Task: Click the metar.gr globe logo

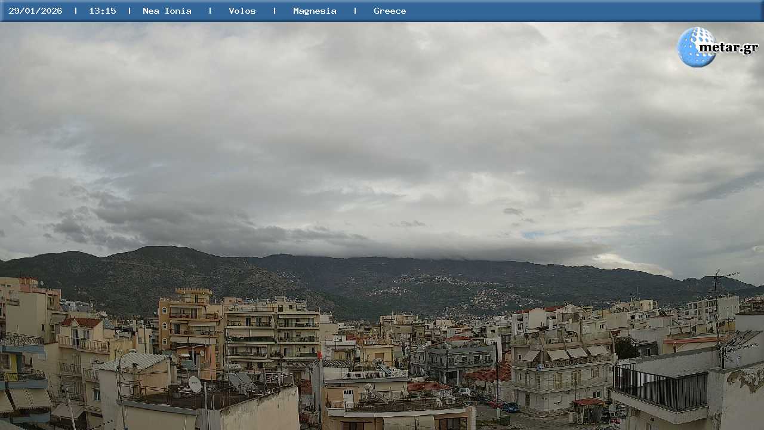Action: point(695,47)
